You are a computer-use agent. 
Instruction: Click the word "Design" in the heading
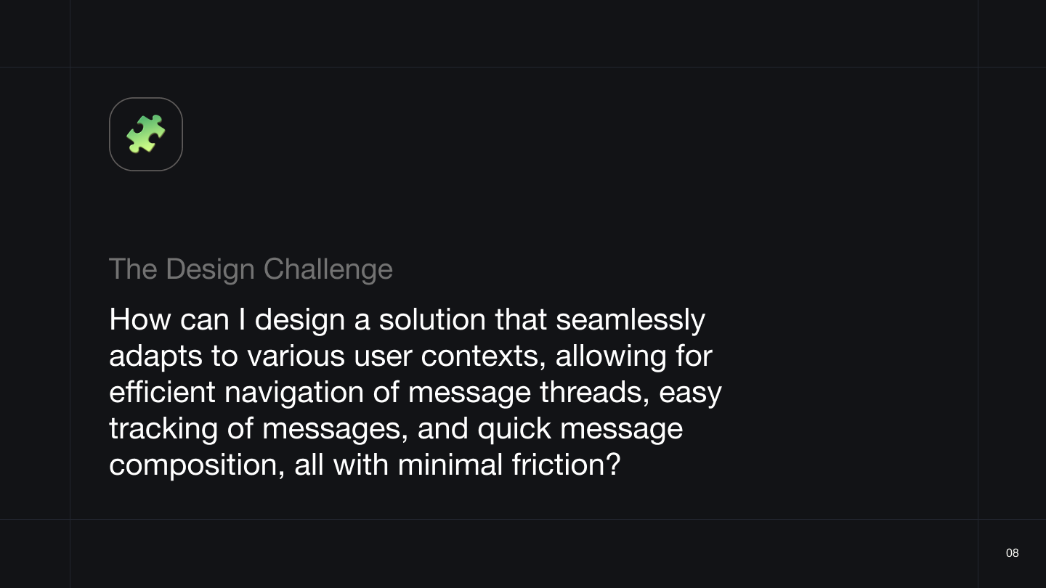click(211, 269)
